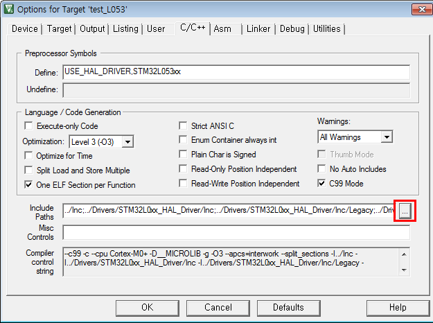Open the Utilities tab
This screenshot has width=433, height=323.
327,28
